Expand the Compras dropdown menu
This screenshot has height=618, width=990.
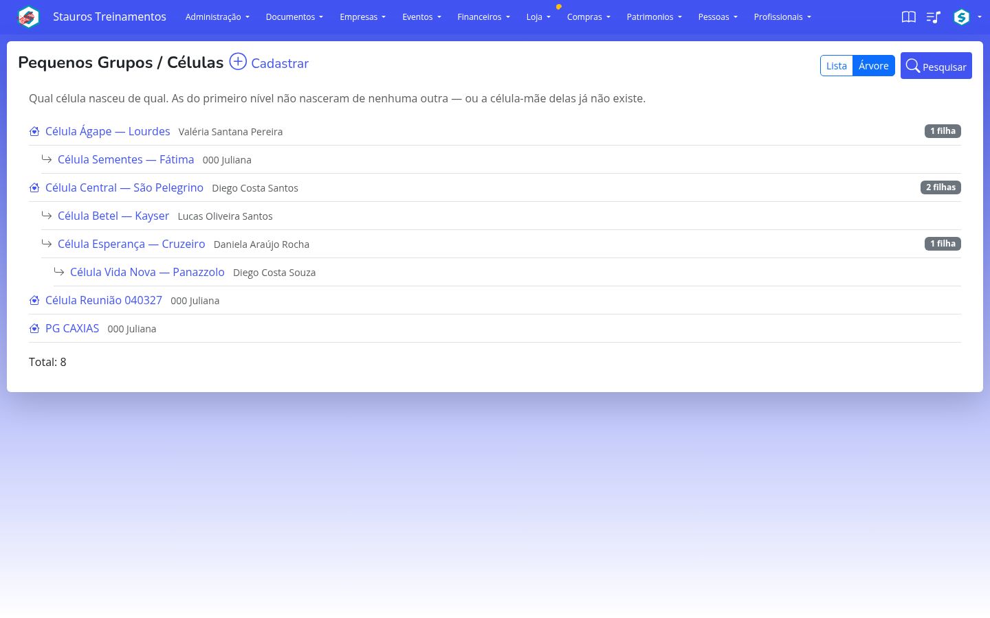(x=588, y=17)
